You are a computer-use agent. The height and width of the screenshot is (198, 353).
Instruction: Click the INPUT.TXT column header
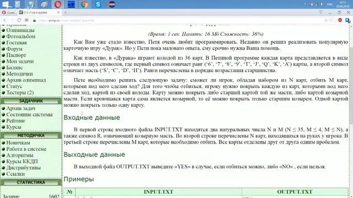point(158,192)
